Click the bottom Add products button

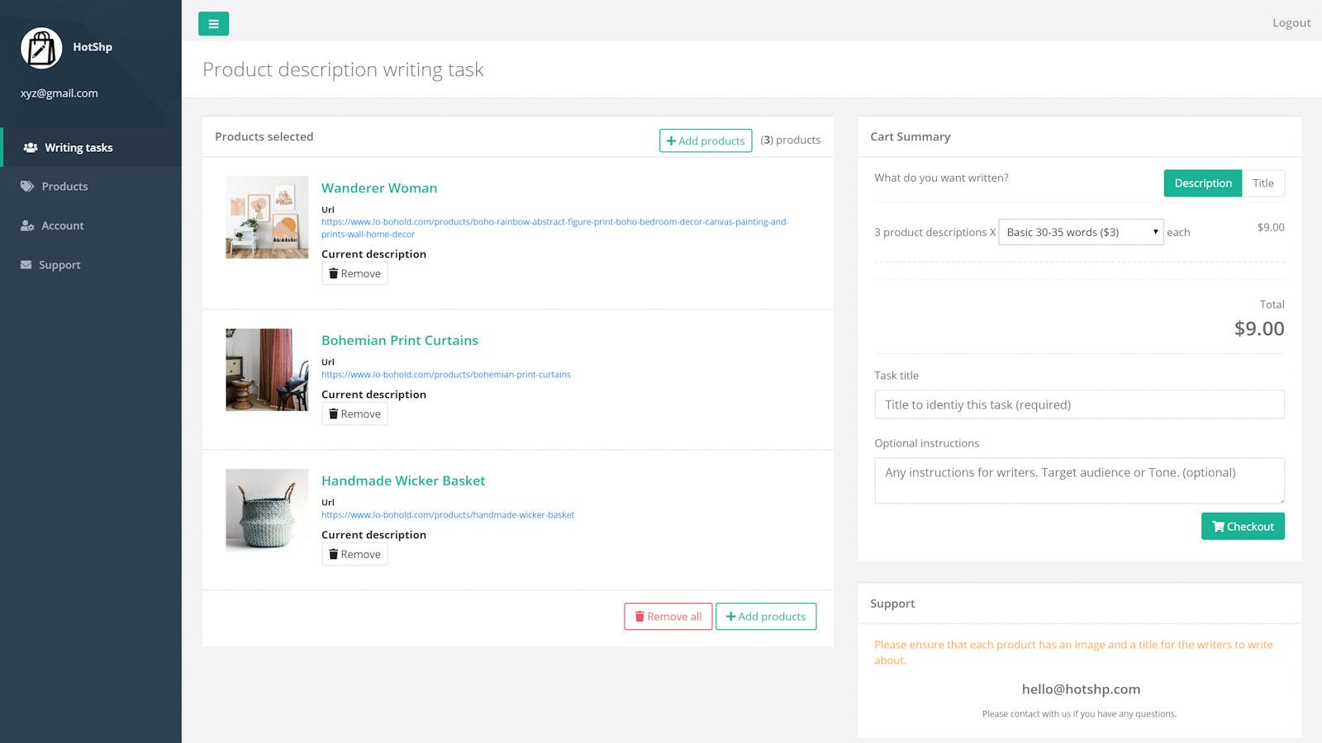(765, 617)
